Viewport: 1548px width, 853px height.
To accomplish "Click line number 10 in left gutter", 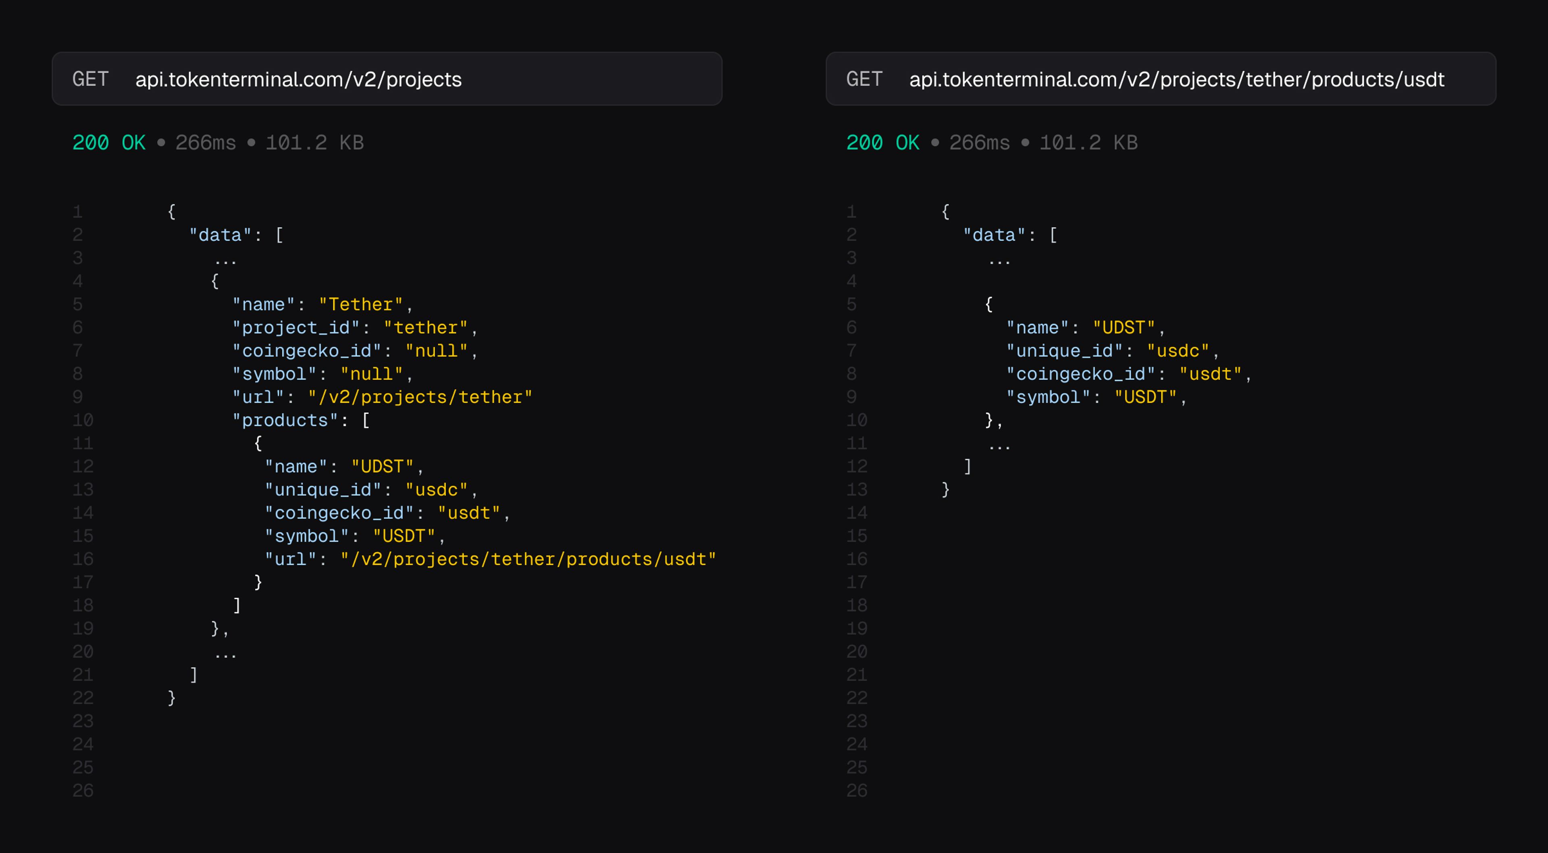I will 83,420.
